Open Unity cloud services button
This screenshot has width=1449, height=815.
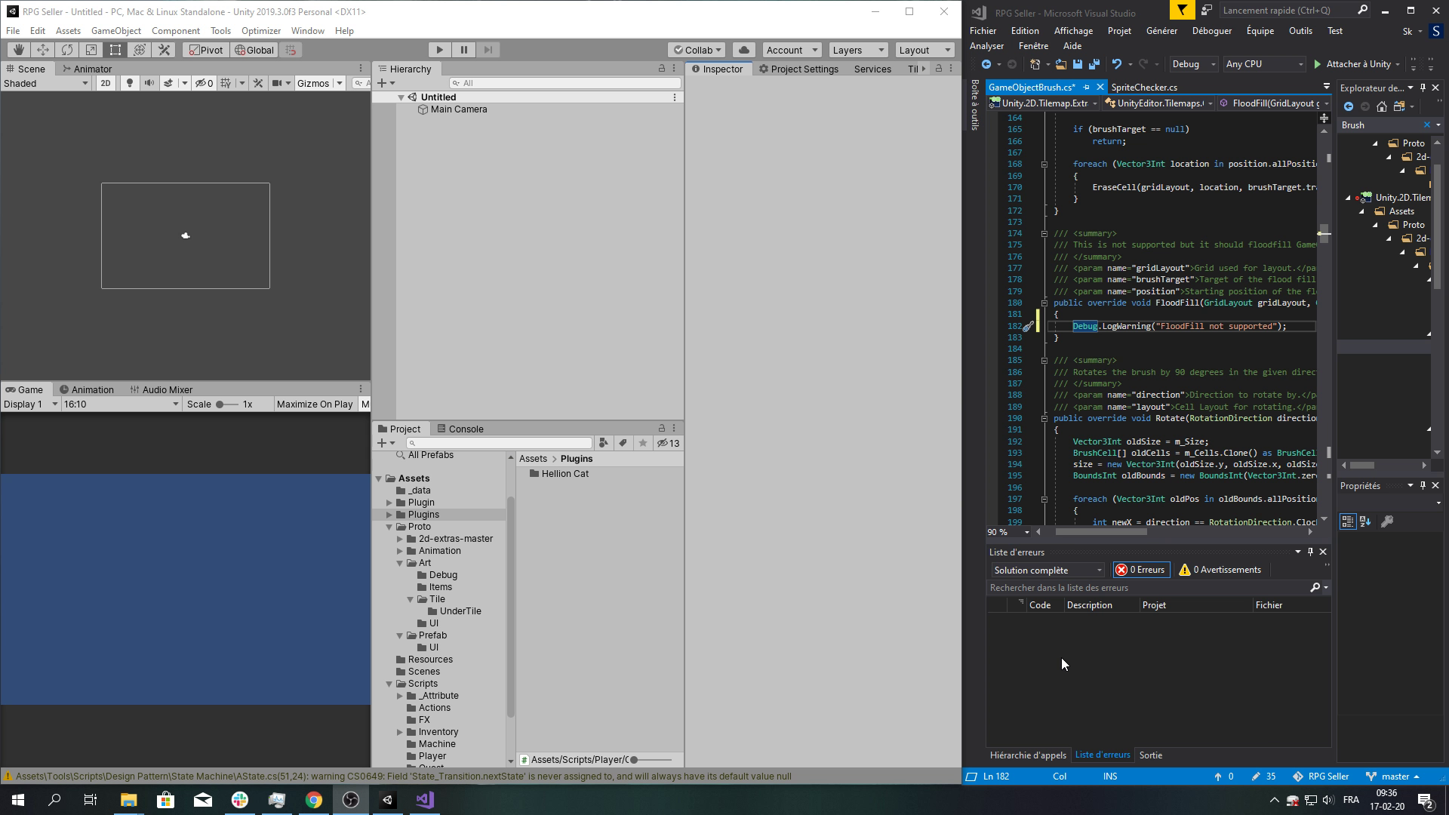[x=744, y=50]
